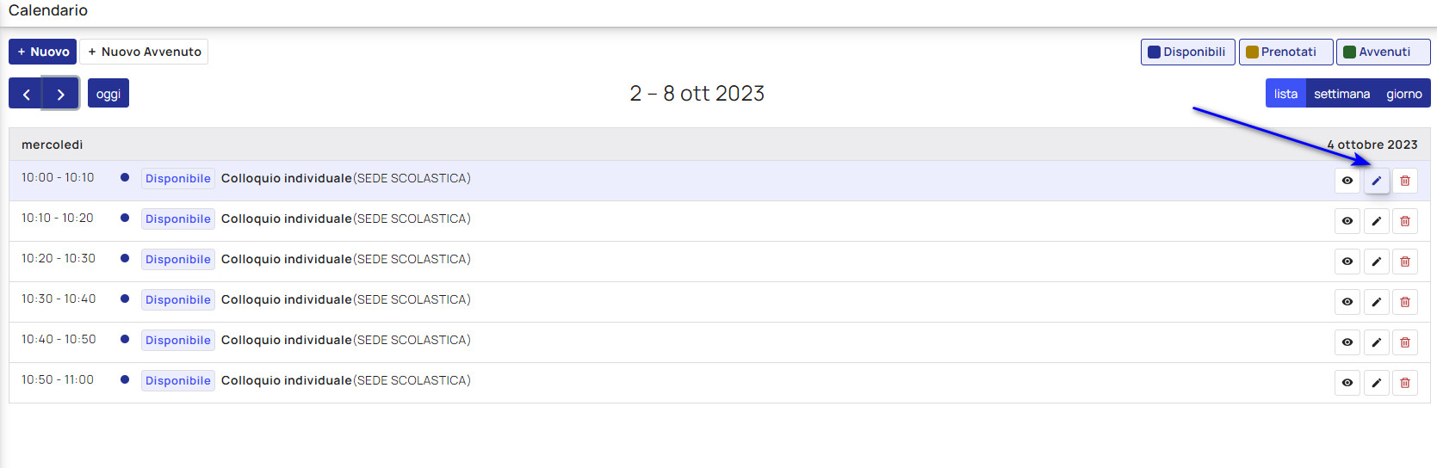The height and width of the screenshot is (468, 1437).
Task: Switch to the giorno view
Action: click(x=1403, y=94)
